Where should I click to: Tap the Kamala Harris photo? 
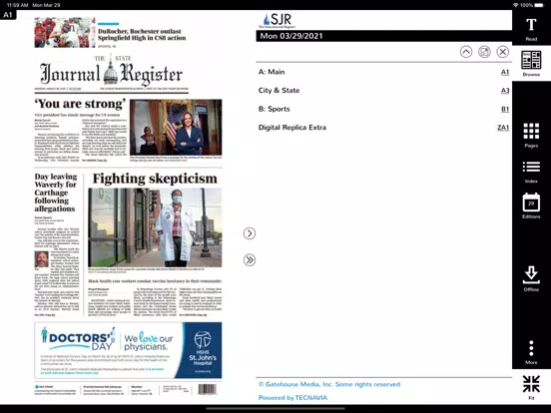click(176, 127)
